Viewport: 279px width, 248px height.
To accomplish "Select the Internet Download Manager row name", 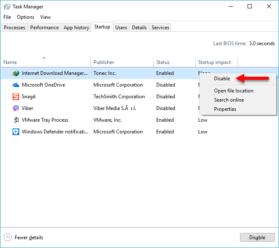I will 54,73.
